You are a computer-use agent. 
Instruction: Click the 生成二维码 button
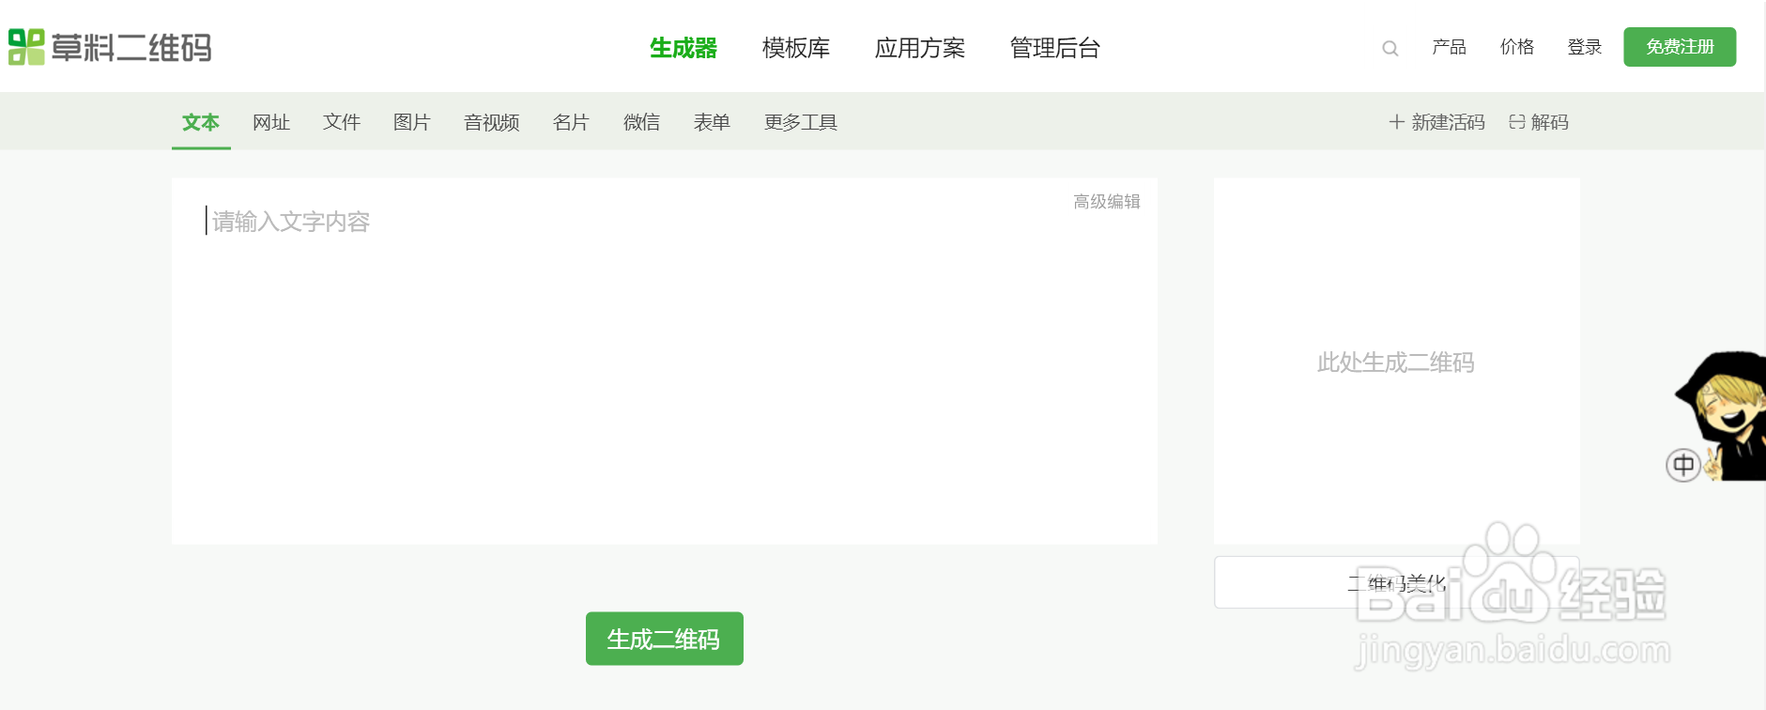pos(665,639)
